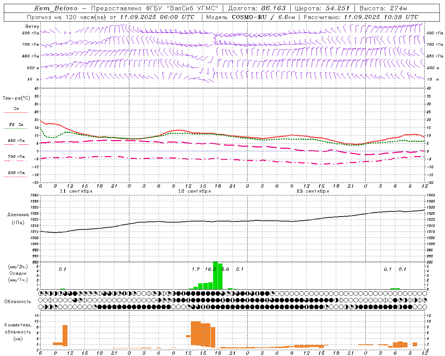Click the 500 гПа temperature legend entry
445x356 pixels.
point(16,173)
